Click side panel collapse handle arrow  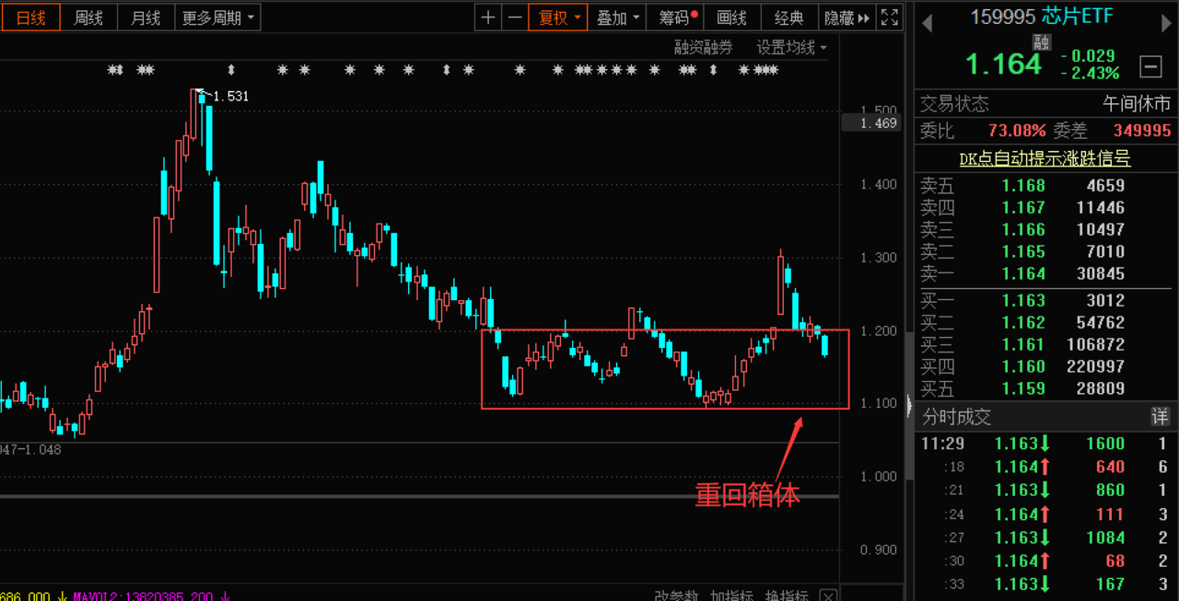(909, 406)
